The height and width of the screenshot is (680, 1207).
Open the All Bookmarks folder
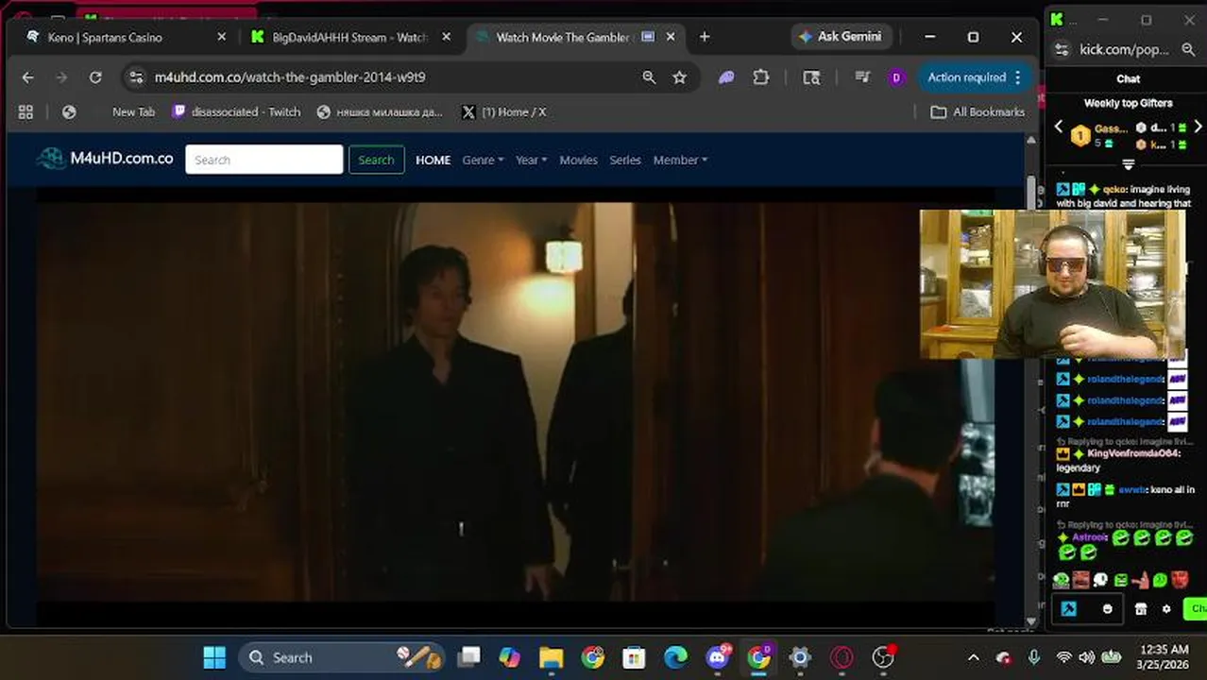tap(977, 111)
